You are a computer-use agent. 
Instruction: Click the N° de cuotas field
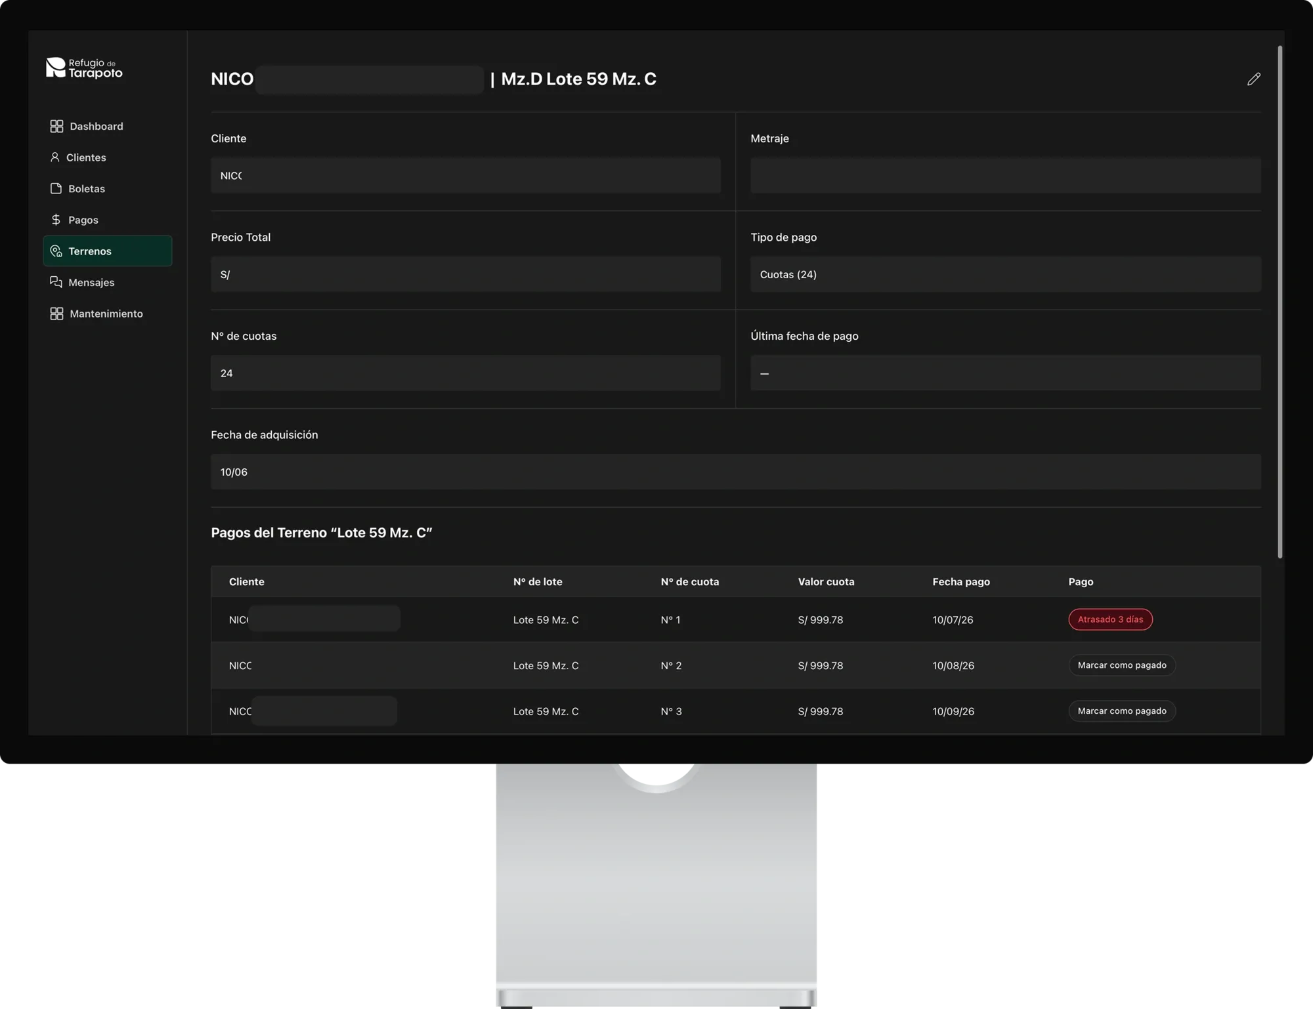(x=465, y=373)
